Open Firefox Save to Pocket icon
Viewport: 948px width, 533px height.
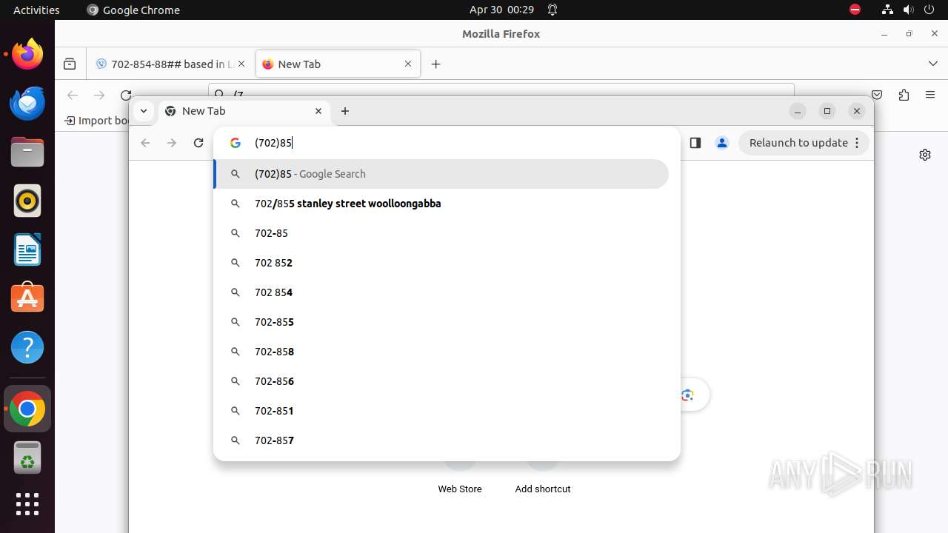coord(877,95)
